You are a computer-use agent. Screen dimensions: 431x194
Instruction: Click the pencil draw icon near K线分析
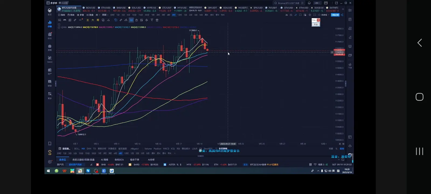[296, 15]
